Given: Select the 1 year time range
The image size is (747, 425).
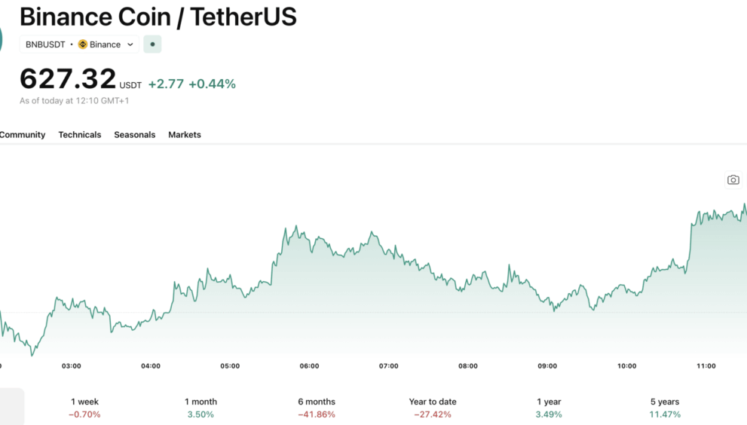Looking at the screenshot, I should (549, 408).
